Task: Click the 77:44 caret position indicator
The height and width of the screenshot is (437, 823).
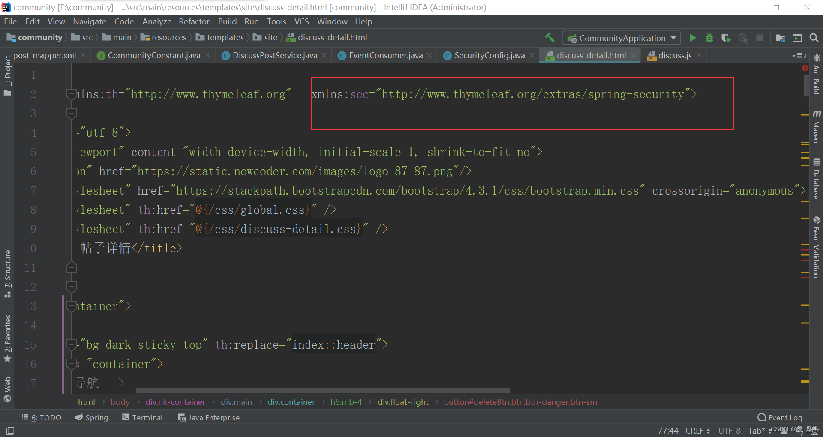Action: point(668,431)
